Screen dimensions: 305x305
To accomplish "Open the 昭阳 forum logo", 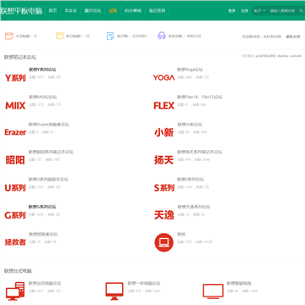I will (x=15, y=160).
